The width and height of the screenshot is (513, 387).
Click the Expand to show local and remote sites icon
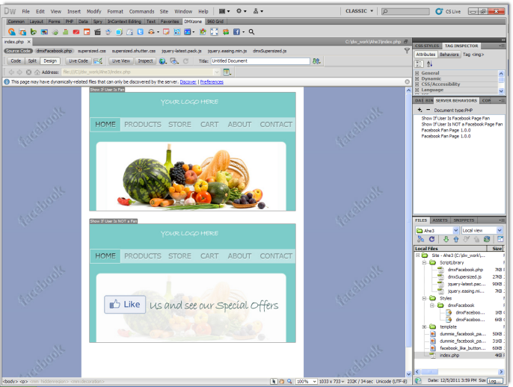click(500, 239)
